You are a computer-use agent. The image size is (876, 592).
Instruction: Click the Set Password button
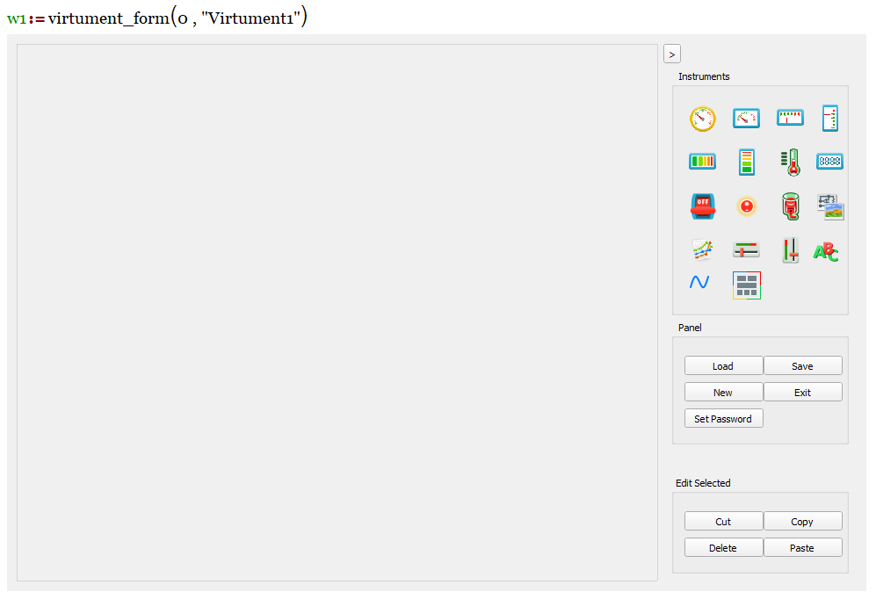click(x=723, y=419)
